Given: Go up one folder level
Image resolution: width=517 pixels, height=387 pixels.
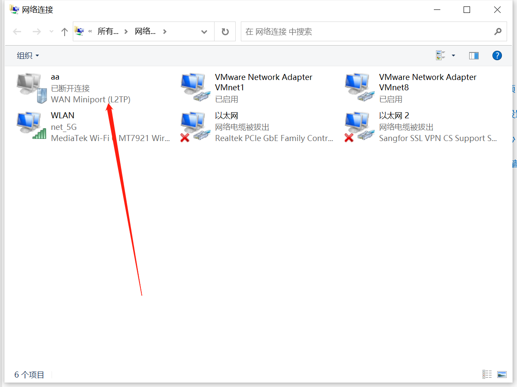Looking at the screenshot, I should point(65,32).
